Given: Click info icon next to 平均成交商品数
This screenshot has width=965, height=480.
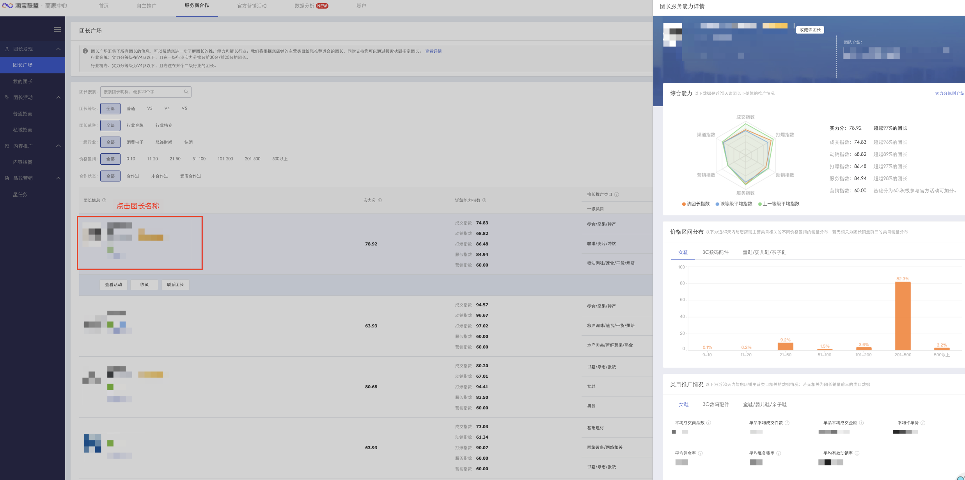Looking at the screenshot, I should click(709, 423).
